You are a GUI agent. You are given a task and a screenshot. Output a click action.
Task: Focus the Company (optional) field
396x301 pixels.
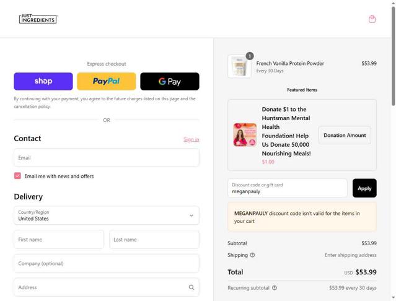pos(107,263)
